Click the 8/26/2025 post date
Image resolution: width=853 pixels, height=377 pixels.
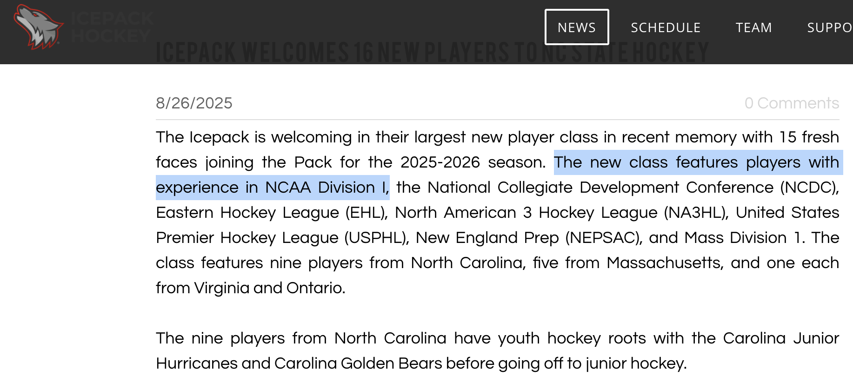[x=194, y=103]
